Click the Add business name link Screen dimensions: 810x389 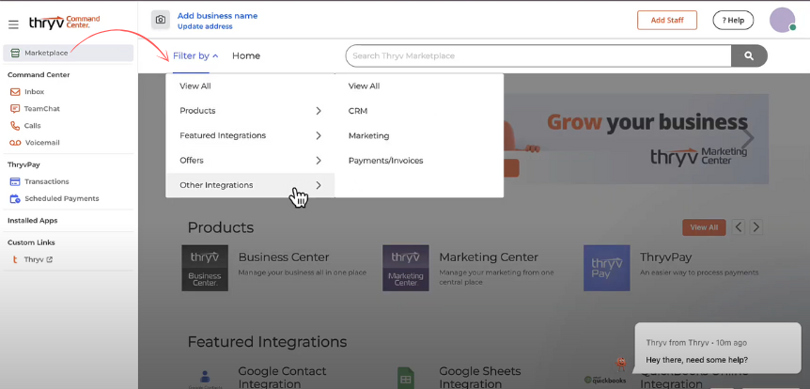point(217,16)
